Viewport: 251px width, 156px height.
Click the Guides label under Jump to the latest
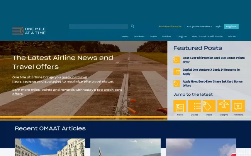coord(195,115)
